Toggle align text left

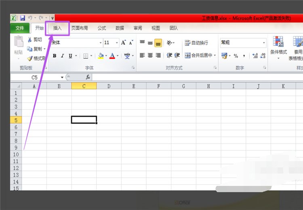(x=142, y=55)
